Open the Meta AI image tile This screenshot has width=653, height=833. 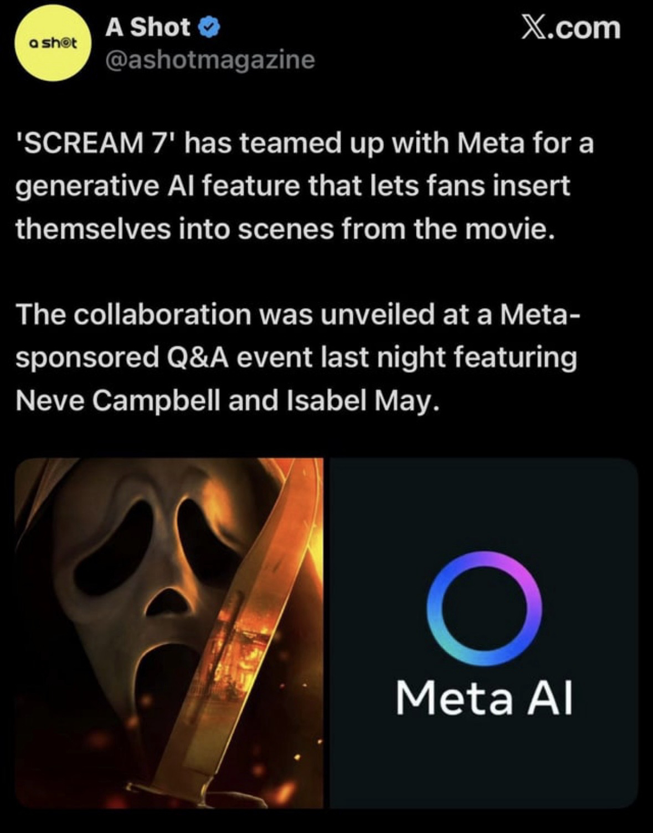[484, 633]
